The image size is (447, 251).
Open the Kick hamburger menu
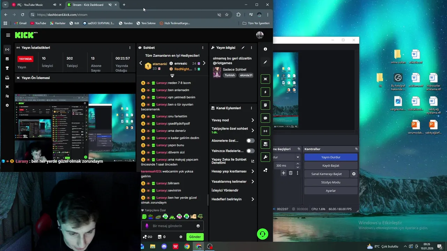8,35
